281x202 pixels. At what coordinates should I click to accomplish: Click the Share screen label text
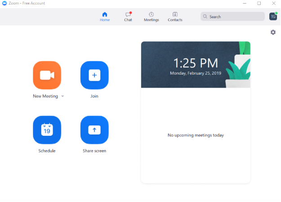pos(94,151)
